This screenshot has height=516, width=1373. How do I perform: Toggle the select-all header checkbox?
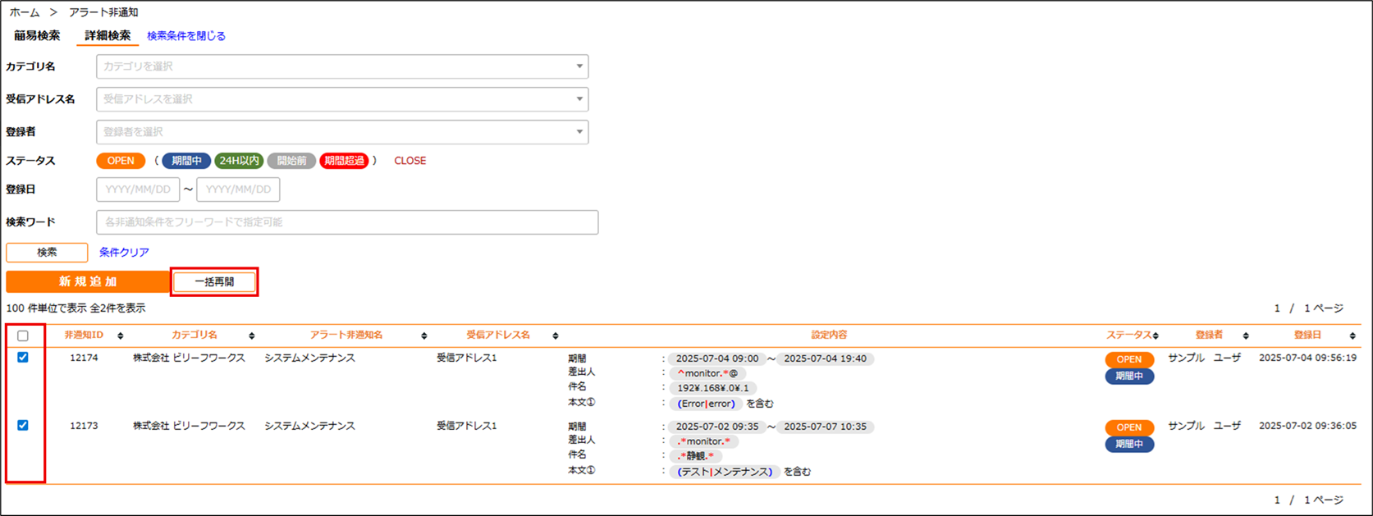[23, 336]
